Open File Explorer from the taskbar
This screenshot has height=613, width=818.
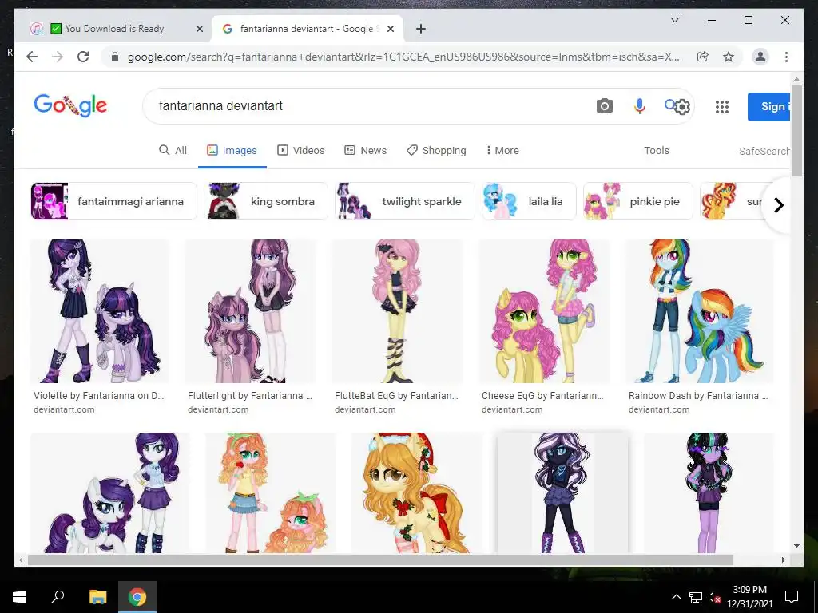[97, 597]
